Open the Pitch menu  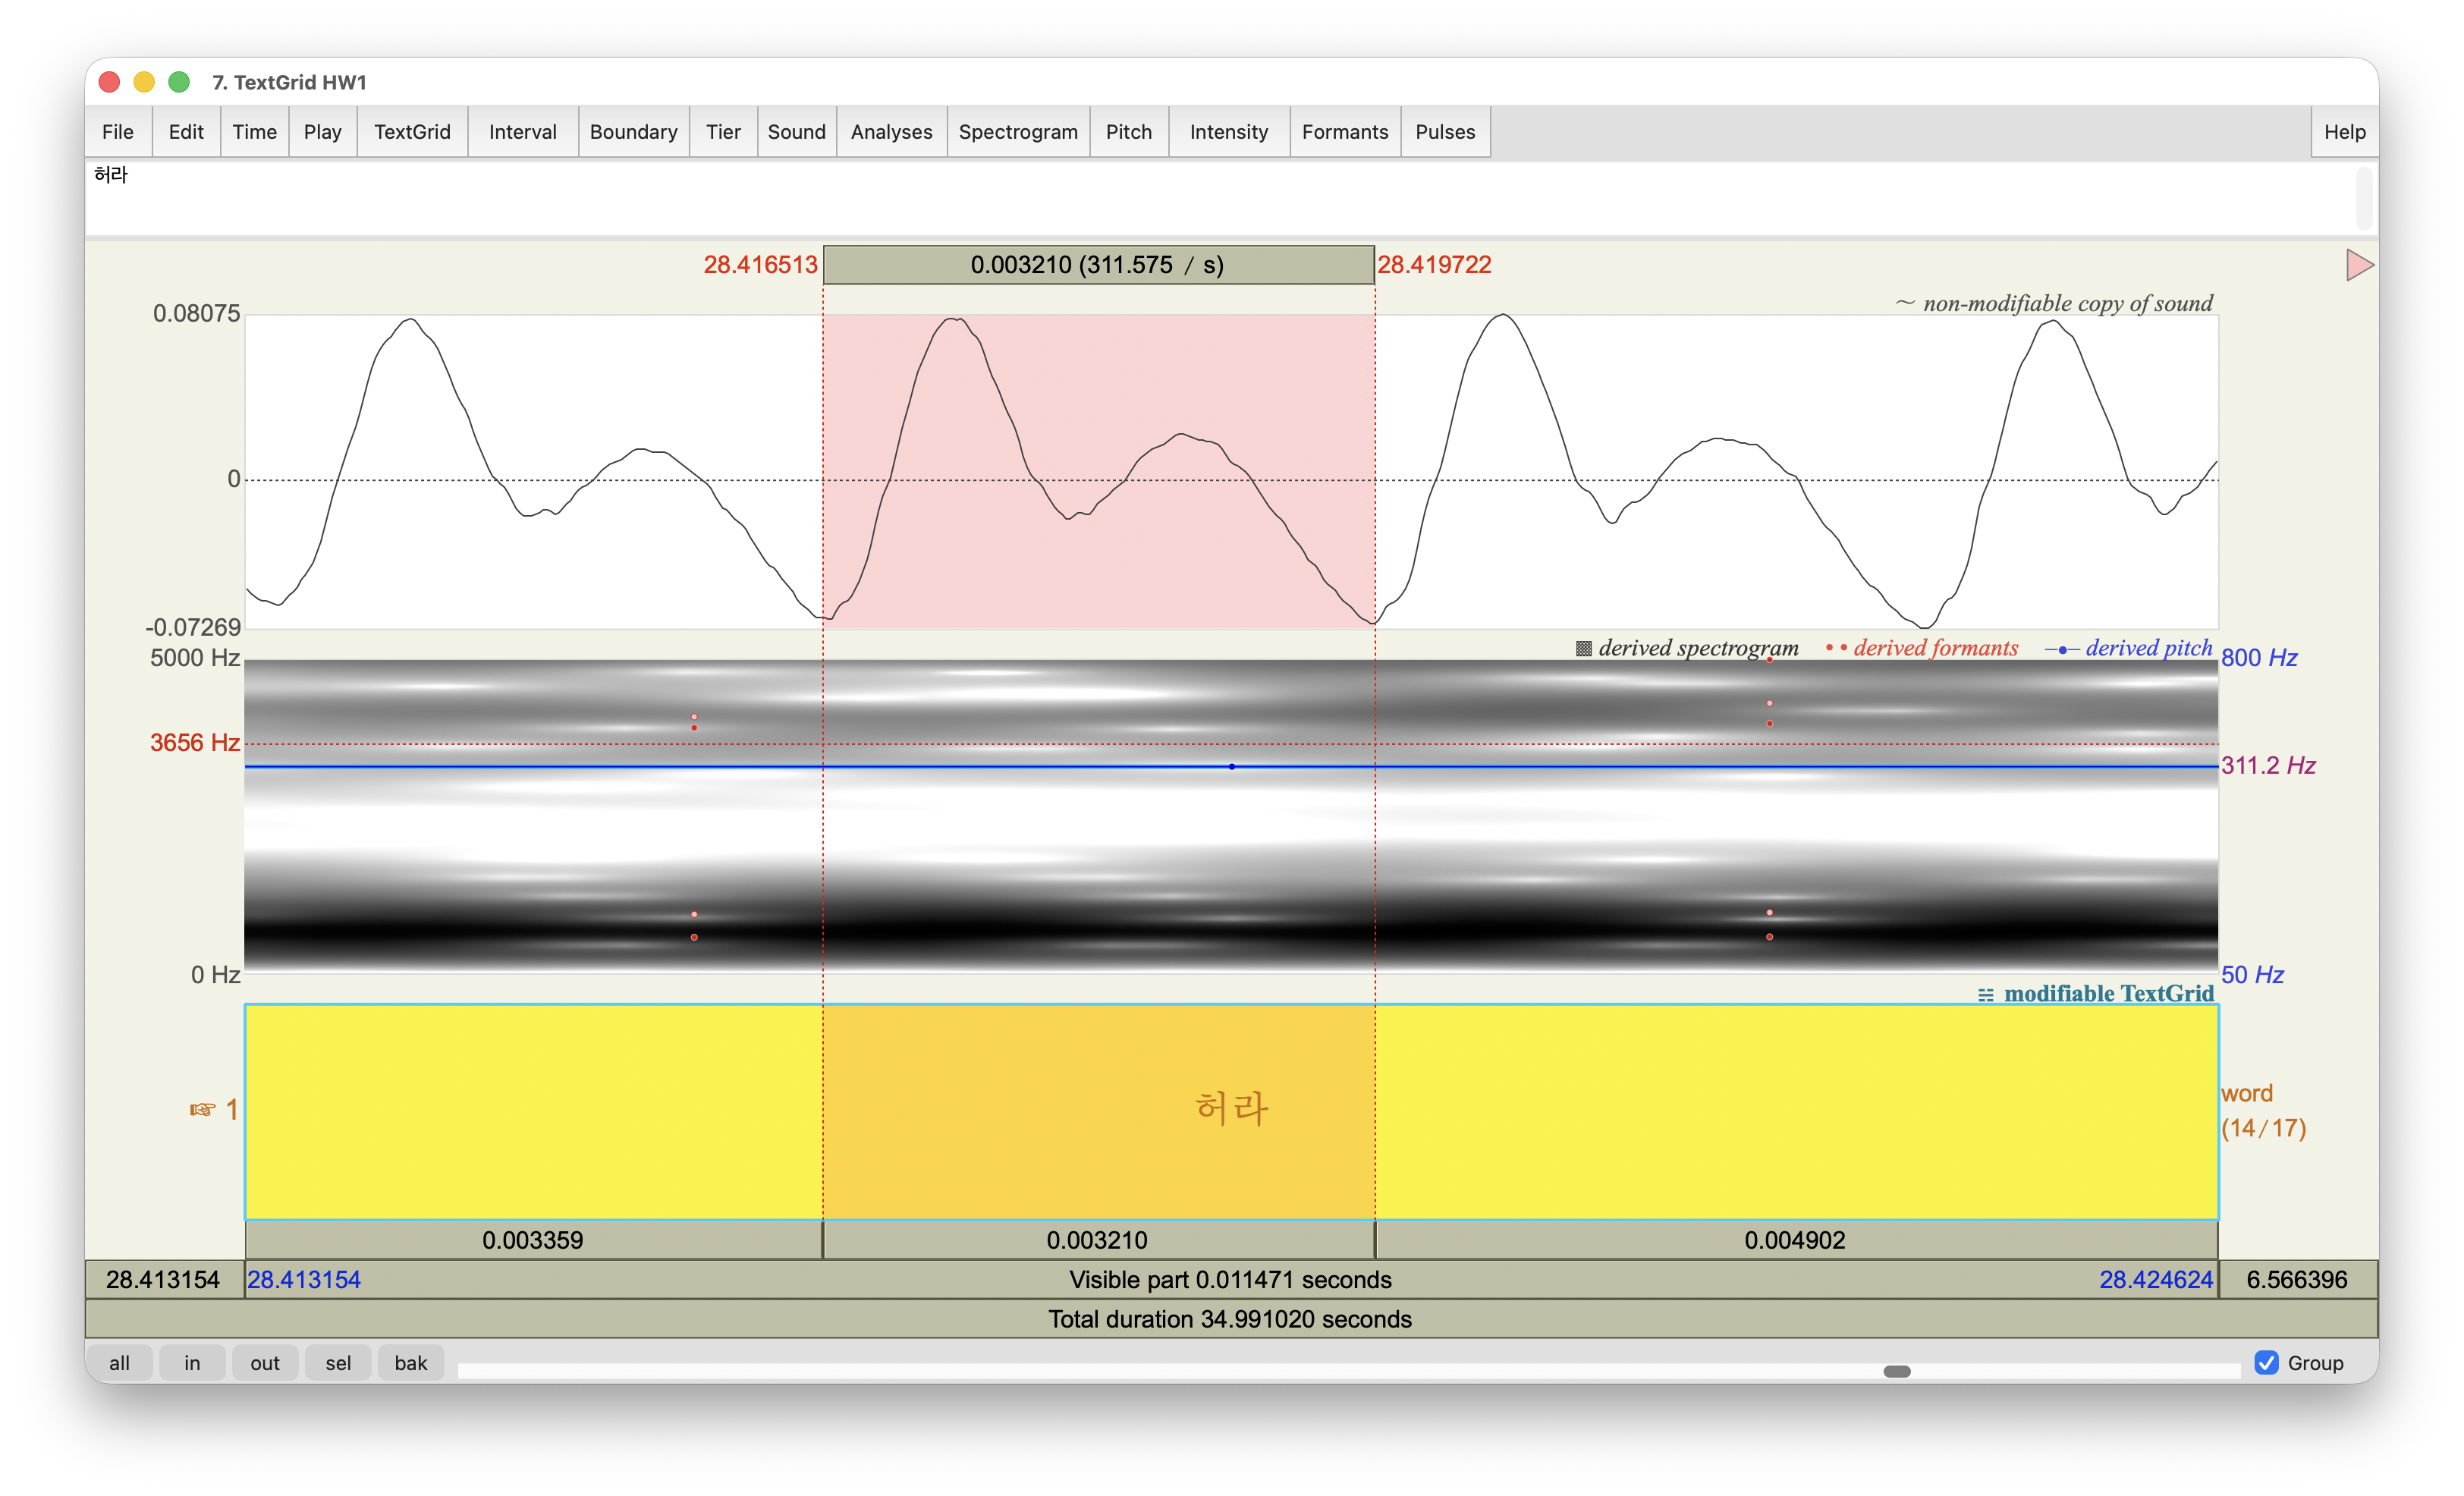click(x=1128, y=132)
